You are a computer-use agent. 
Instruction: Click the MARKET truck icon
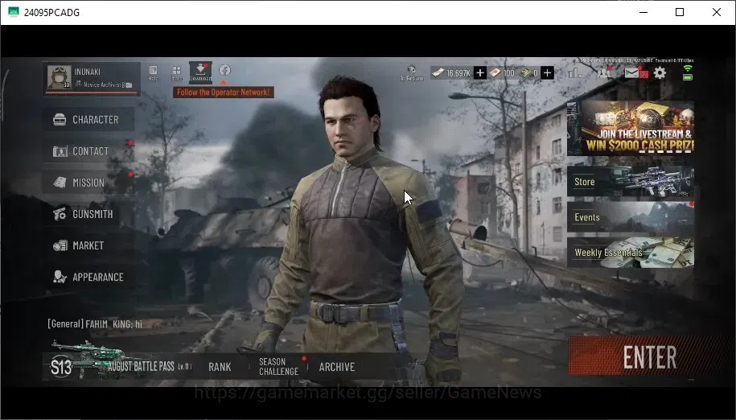pyautogui.click(x=60, y=245)
